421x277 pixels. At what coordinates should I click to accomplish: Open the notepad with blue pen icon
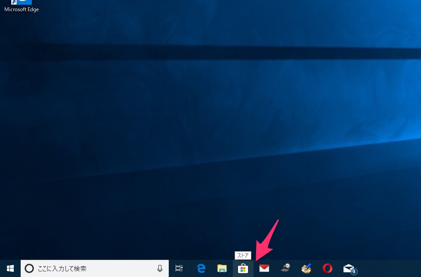[x=306, y=268]
